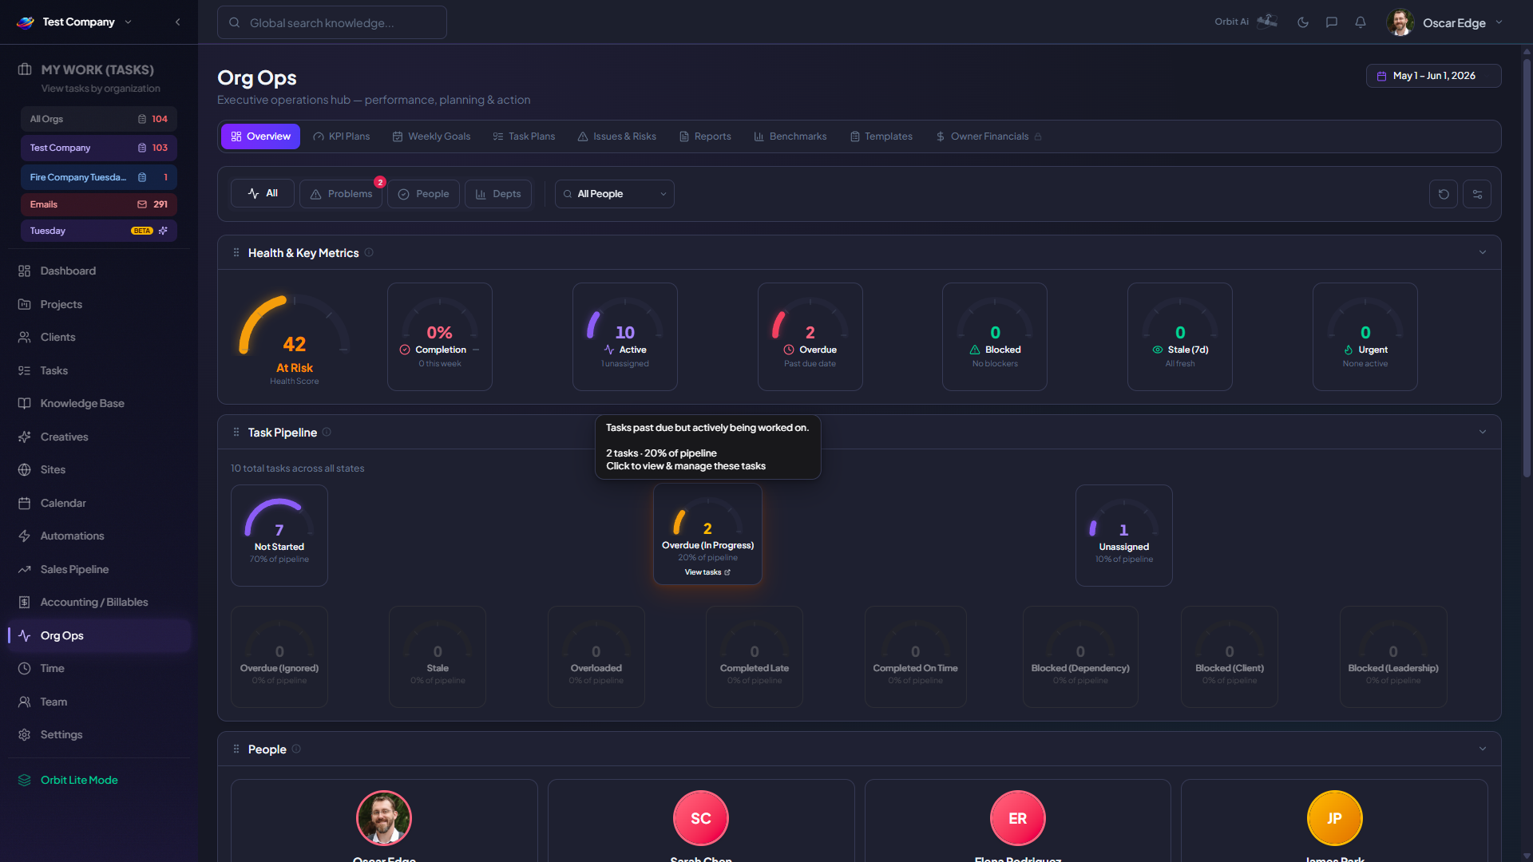Click the Task Pipeline info icon
The height and width of the screenshot is (862, 1533).
point(327,433)
